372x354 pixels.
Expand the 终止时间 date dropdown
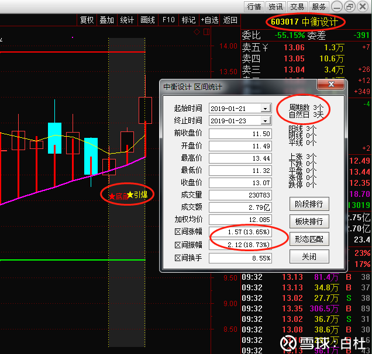[266, 121]
